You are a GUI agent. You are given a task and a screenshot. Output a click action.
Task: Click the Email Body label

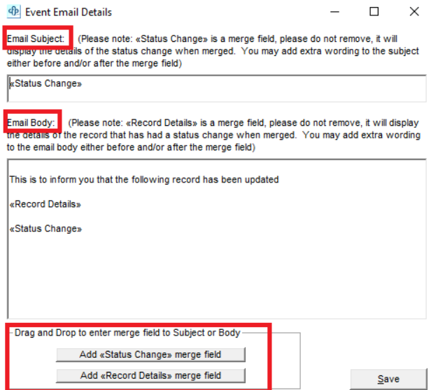(31, 122)
